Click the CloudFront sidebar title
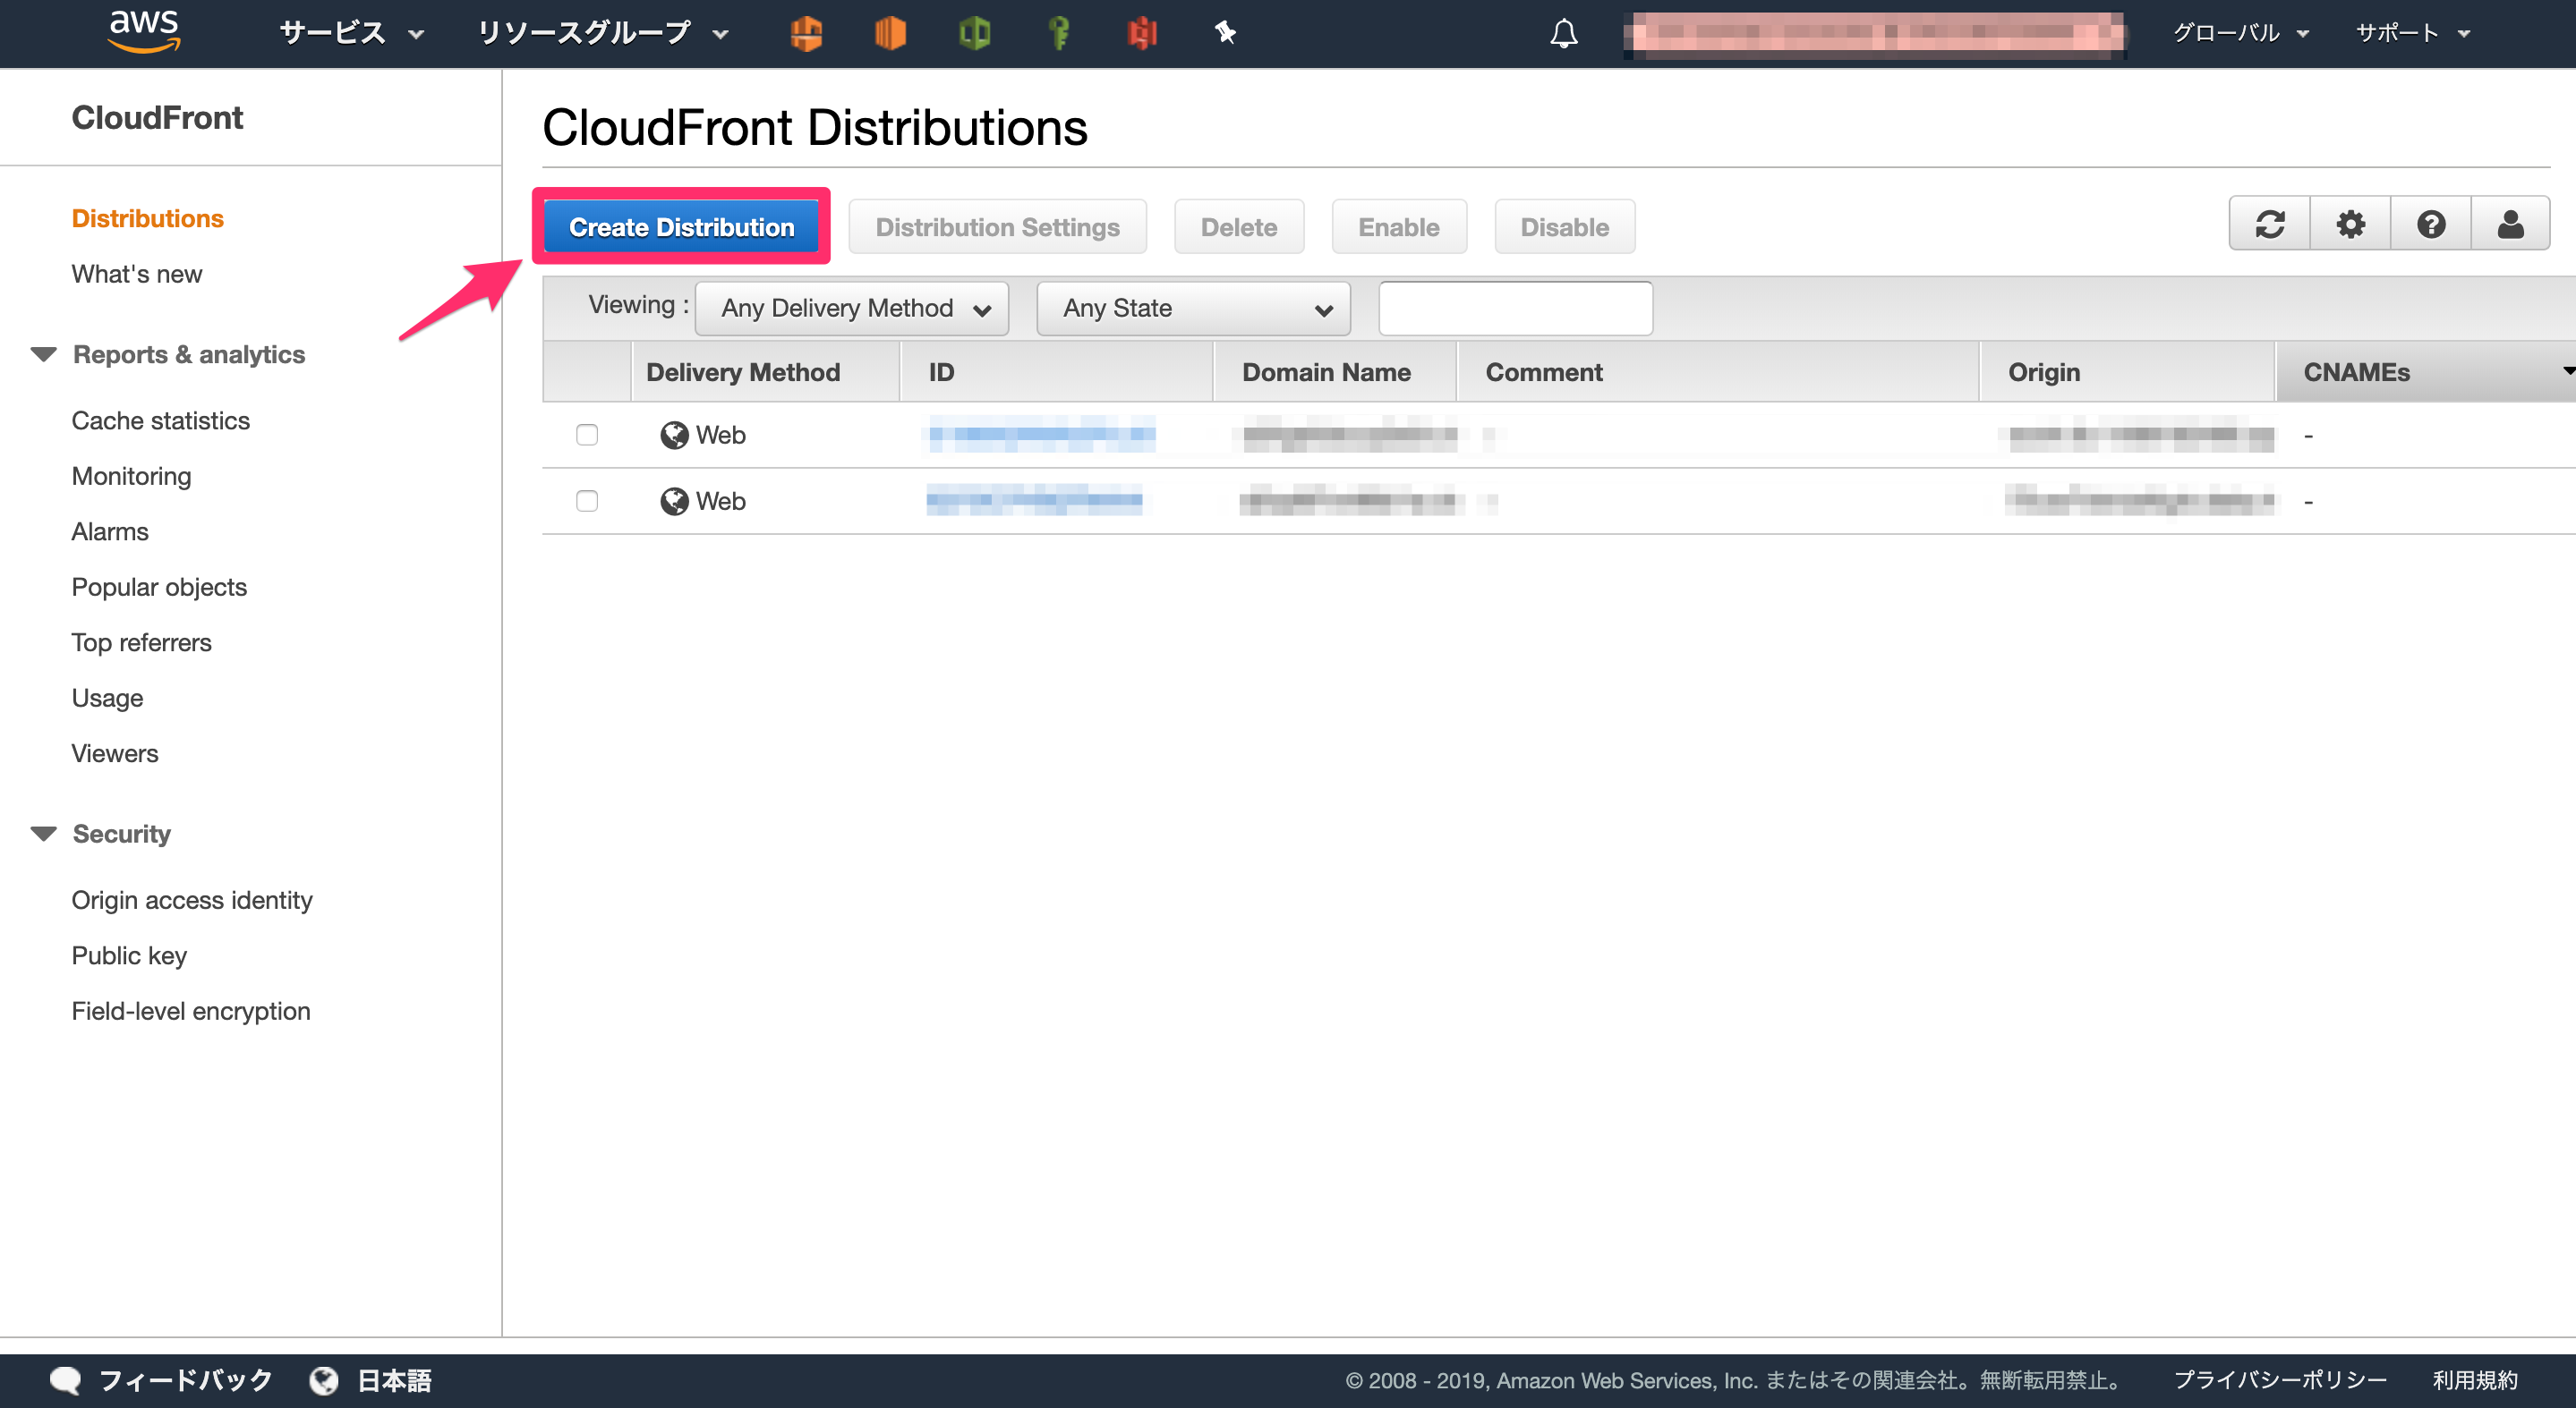This screenshot has width=2576, height=1408. tap(157, 117)
